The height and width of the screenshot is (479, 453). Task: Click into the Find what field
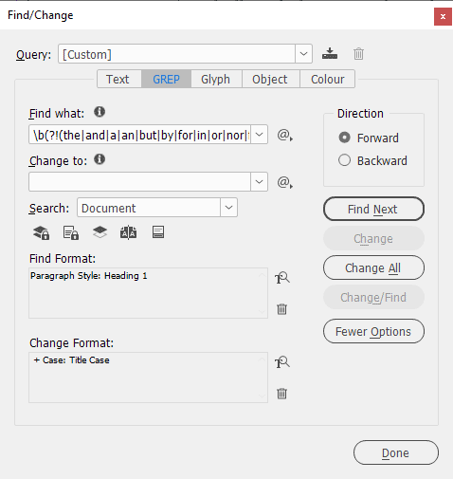click(x=139, y=135)
